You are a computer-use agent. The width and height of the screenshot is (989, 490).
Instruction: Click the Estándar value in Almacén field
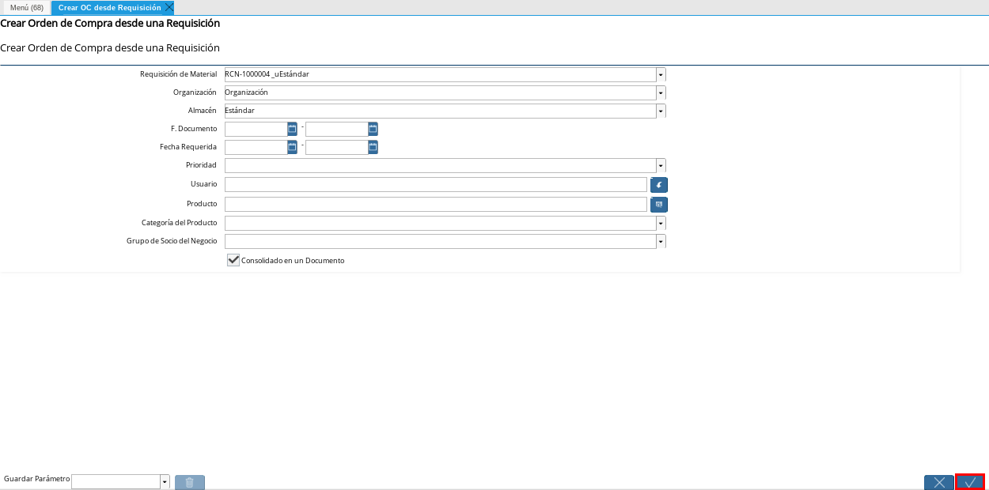(x=240, y=111)
